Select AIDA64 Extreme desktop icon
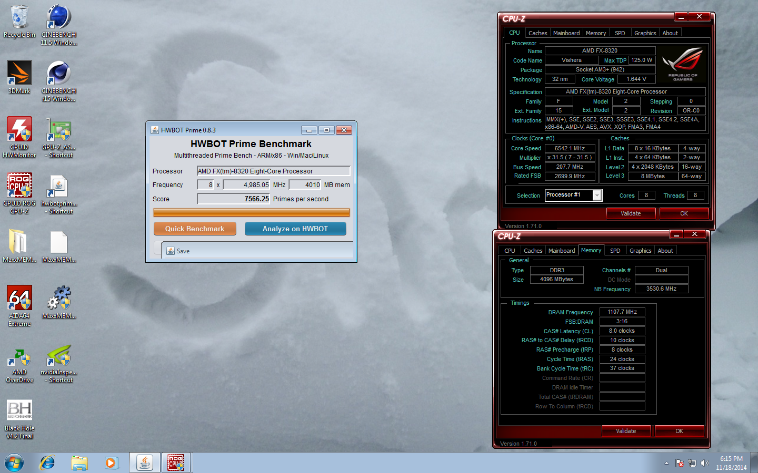The image size is (758, 473). [x=19, y=306]
